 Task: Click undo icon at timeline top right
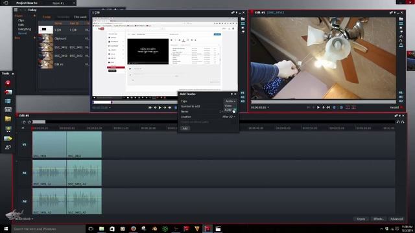[398, 122]
